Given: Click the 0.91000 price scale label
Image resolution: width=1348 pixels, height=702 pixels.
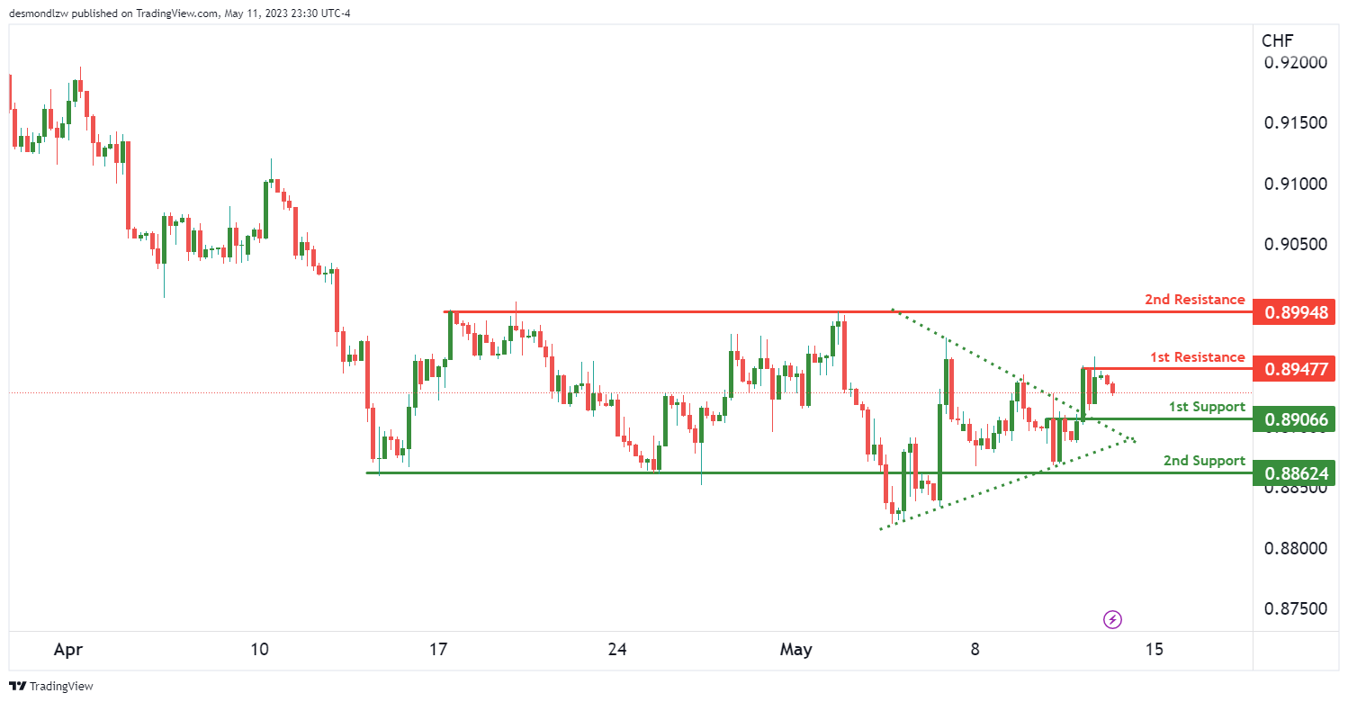Looking at the screenshot, I should tap(1295, 184).
